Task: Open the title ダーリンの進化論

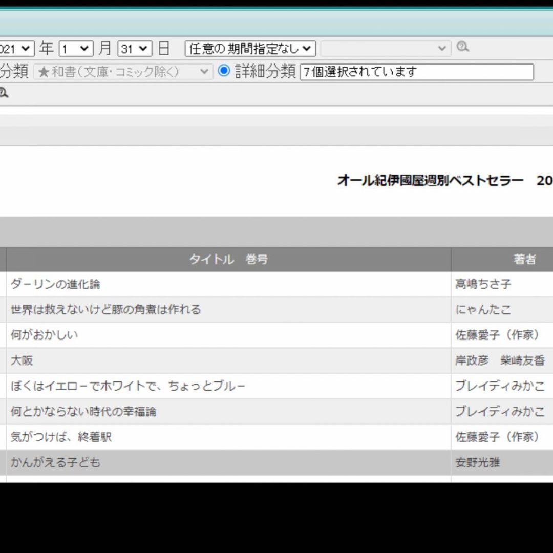Action: pyautogui.click(x=55, y=284)
